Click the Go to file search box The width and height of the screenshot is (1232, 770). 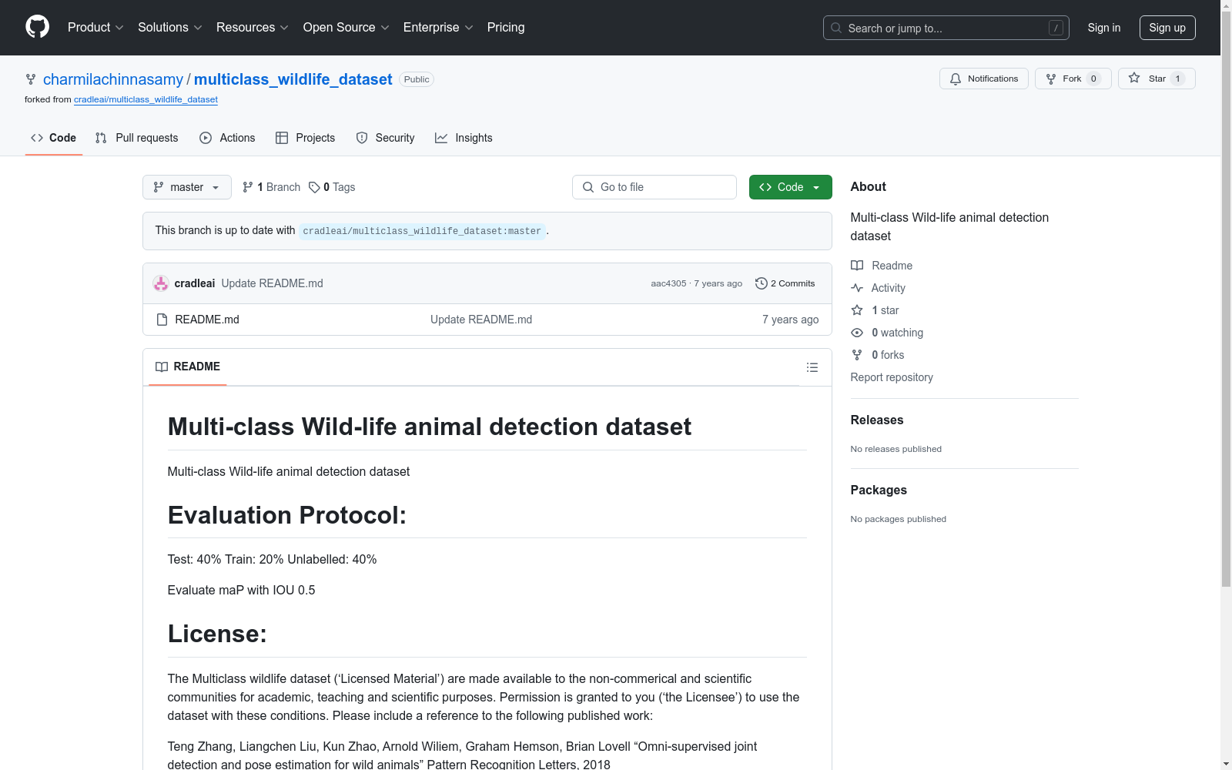654,187
